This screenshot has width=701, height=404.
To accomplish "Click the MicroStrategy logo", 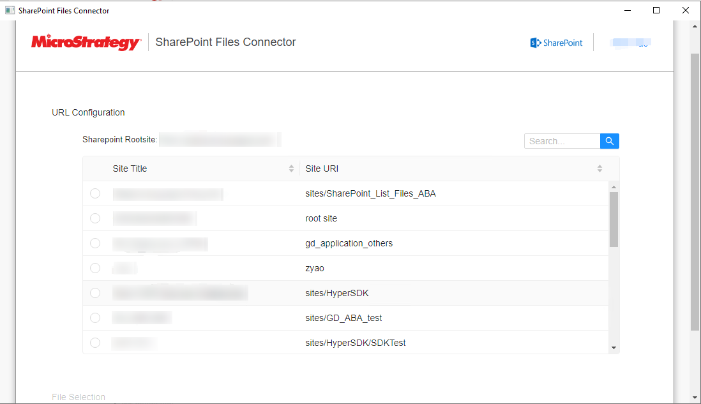I will point(86,42).
